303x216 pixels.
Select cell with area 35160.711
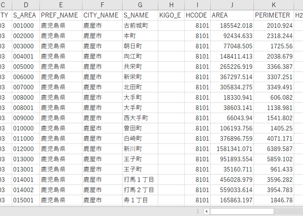[x=232, y=169]
